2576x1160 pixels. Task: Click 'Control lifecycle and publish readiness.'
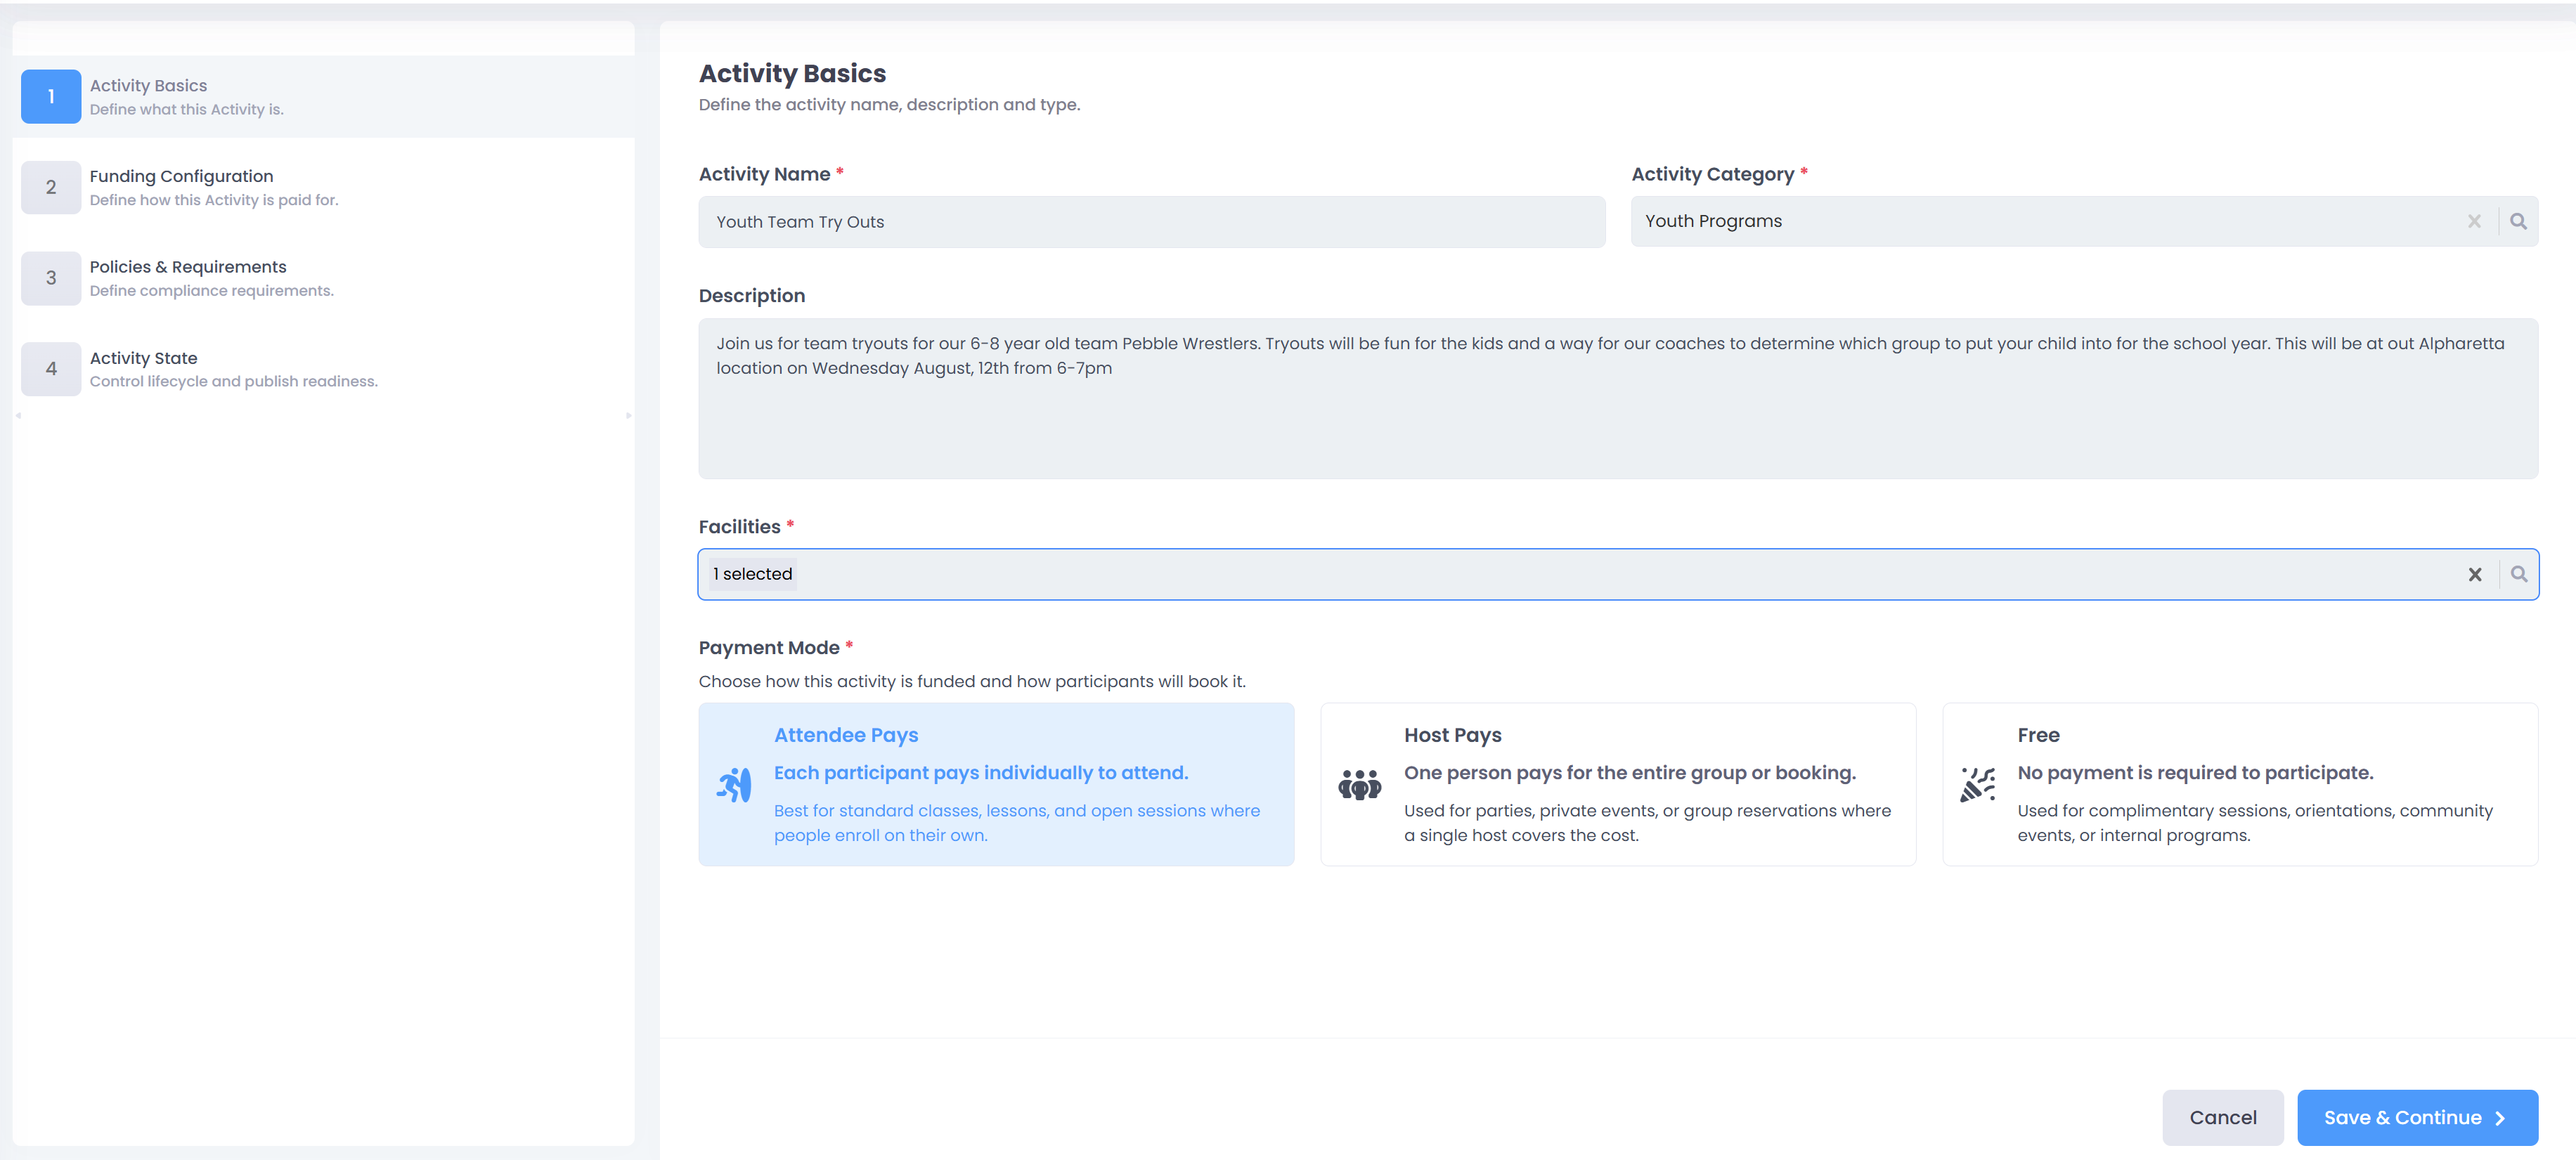[234, 382]
